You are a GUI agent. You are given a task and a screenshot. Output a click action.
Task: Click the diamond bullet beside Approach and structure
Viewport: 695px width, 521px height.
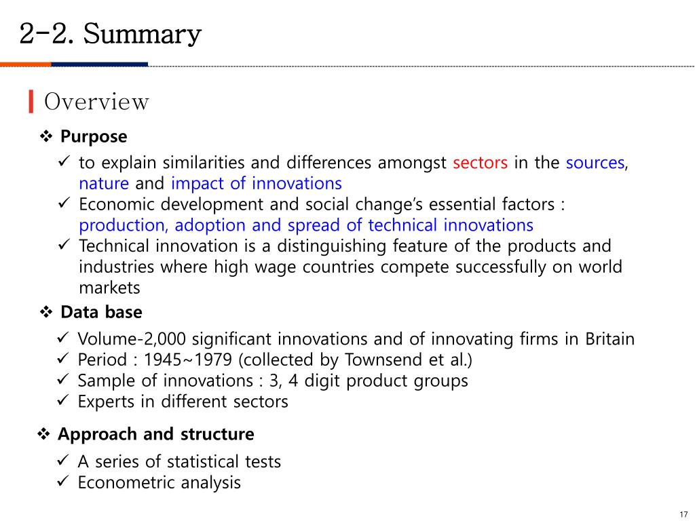coord(43,434)
